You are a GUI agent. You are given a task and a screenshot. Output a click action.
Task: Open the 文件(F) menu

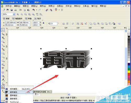point(8,6)
